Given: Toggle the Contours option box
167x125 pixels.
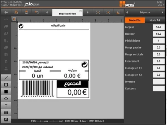Looking at the screenshot, I should 159,89.
